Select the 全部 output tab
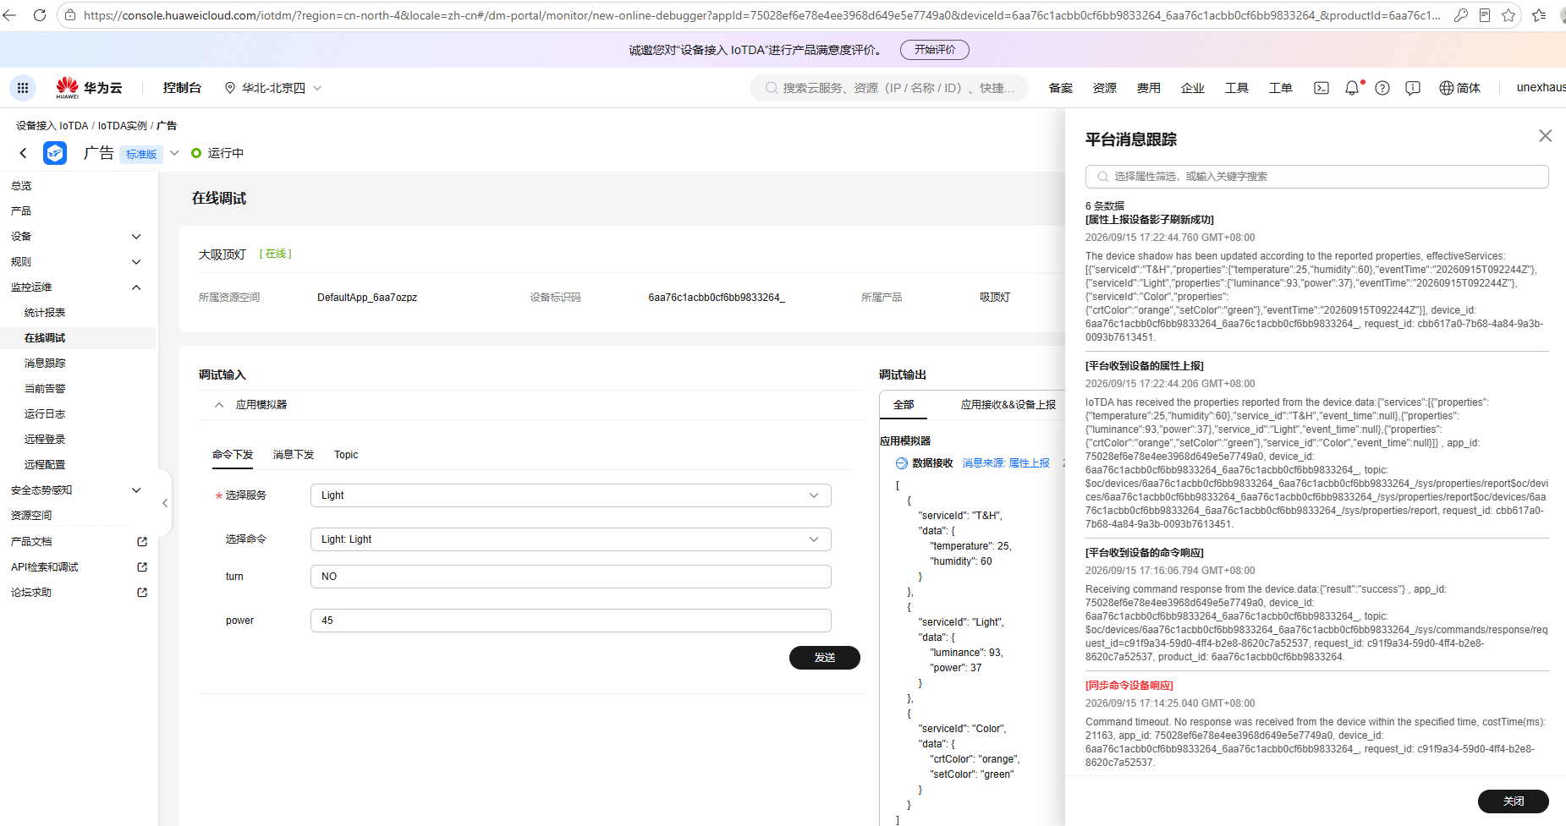The width and height of the screenshot is (1566, 826). point(904,405)
